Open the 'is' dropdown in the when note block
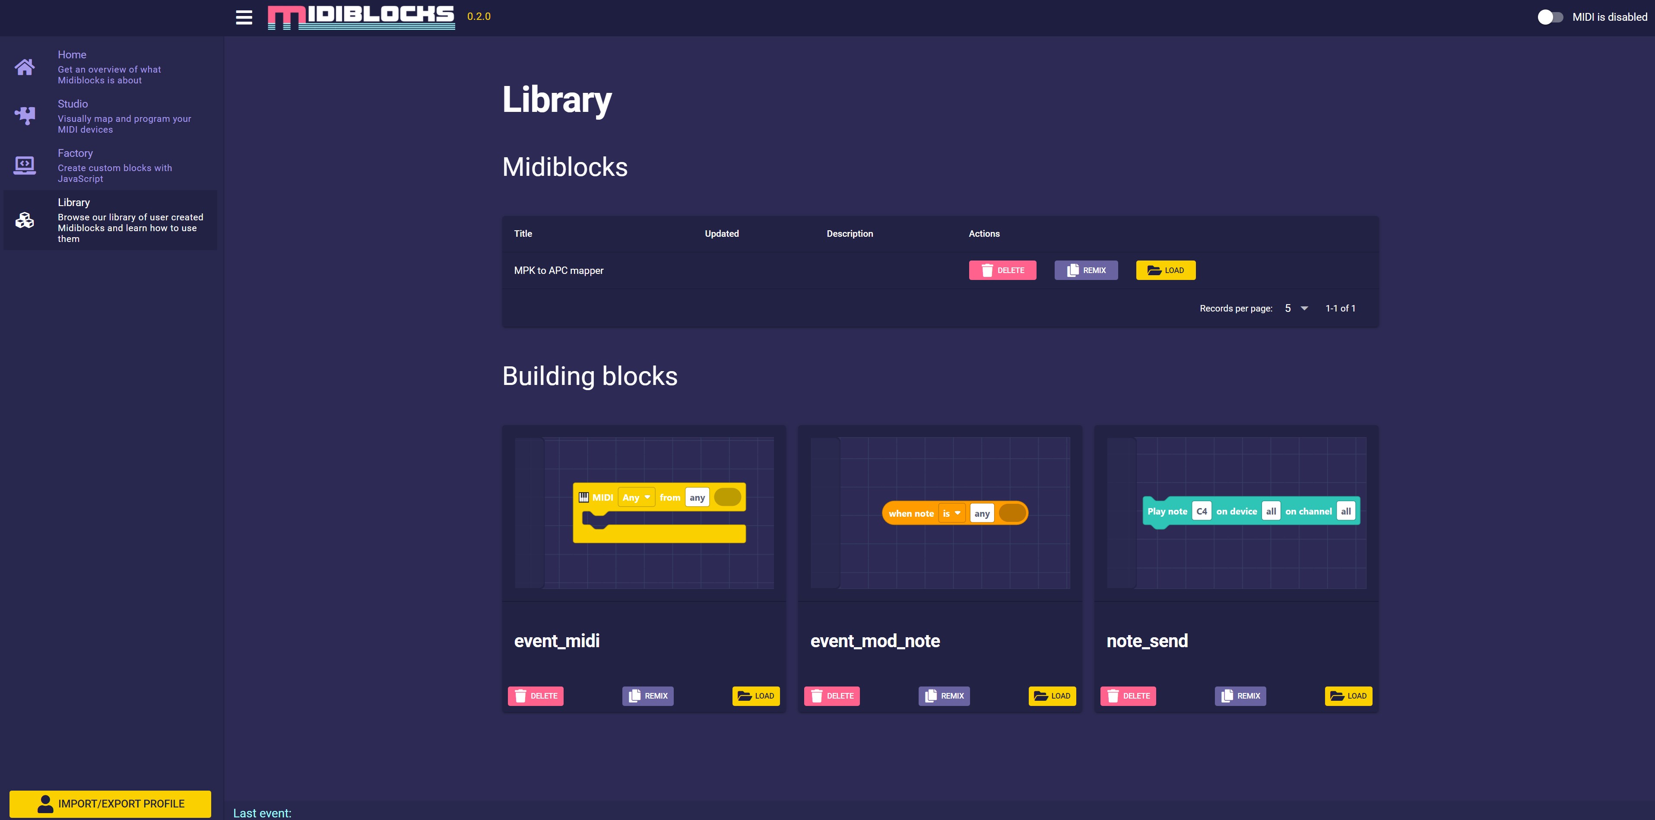1655x820 pixels. pos(951,513)
